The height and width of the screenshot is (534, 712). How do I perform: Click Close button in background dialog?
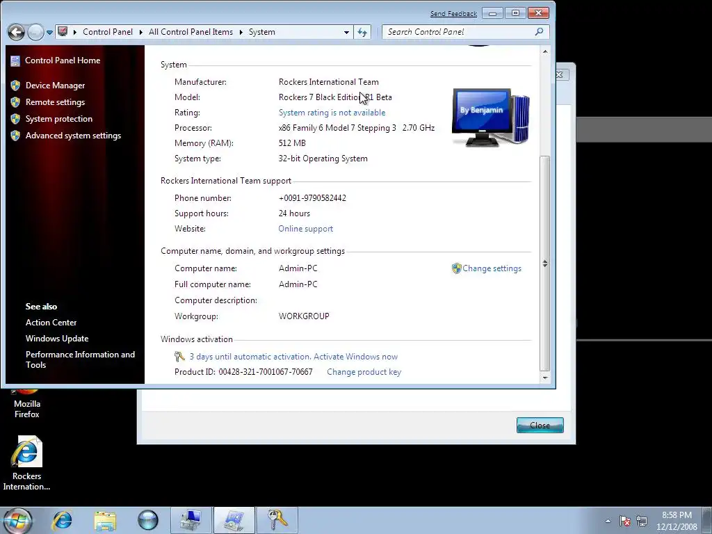click(x=540, y=426)
